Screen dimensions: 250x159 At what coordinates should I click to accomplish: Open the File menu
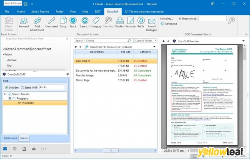tap(7, 12)
